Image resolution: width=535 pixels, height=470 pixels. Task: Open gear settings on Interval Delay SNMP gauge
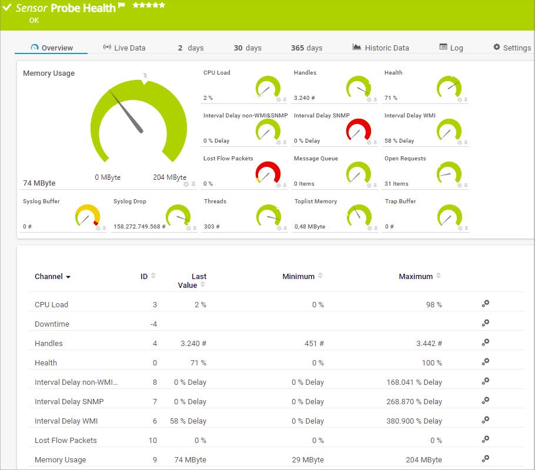[369, 143]
